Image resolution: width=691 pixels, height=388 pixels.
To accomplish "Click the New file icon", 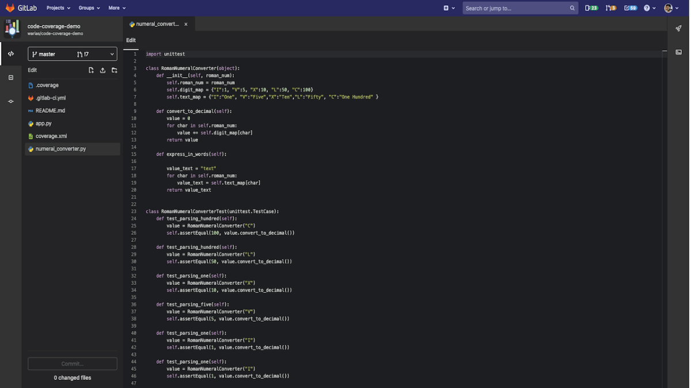I will [x=91, y=70].
